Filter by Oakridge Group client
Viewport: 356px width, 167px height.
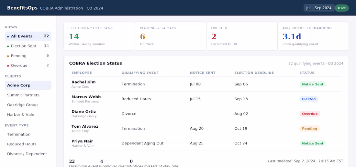(28, 105)
